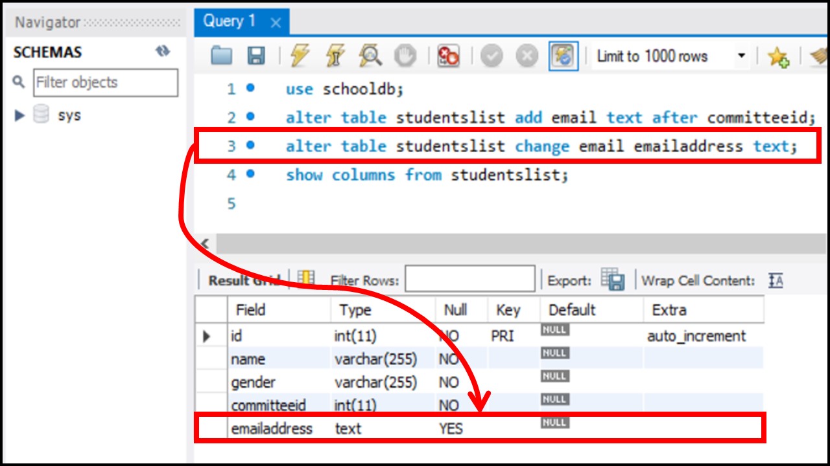830x466 pixels.
Task: Sort by the Field column header
Action: [279, 310]
